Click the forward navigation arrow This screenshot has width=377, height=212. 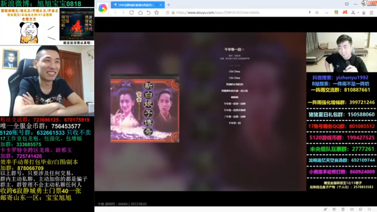[123, 13]
